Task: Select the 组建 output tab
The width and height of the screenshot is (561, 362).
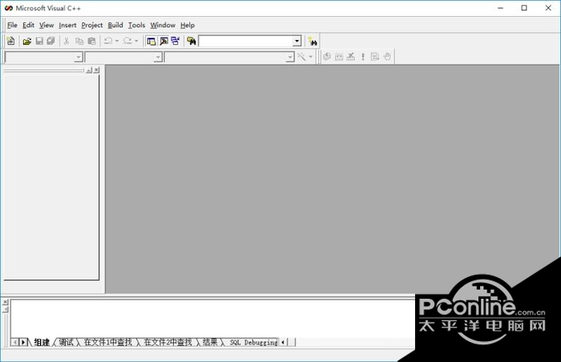Action: (x=42, y=342)
